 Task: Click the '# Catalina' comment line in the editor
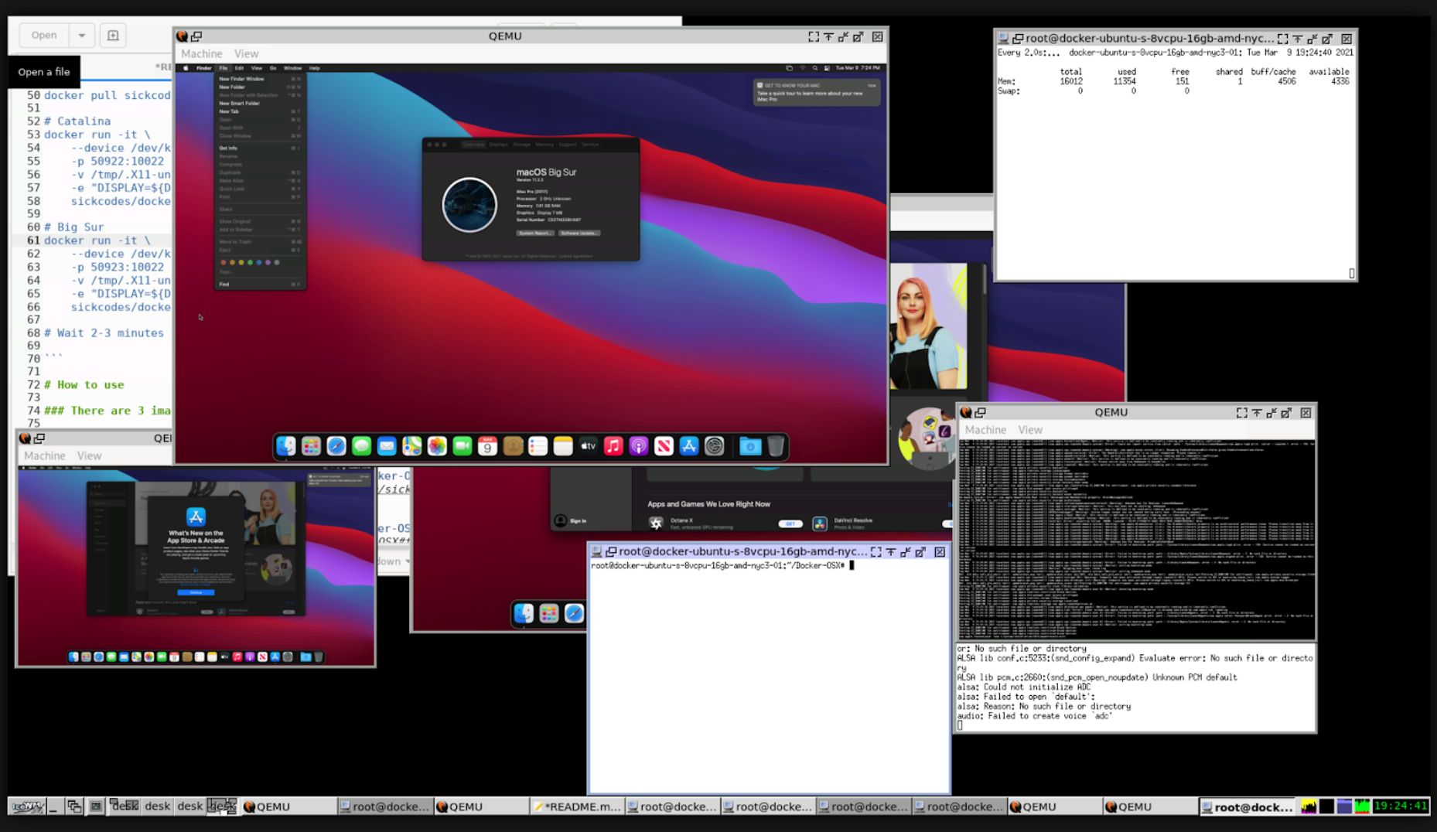77,121
